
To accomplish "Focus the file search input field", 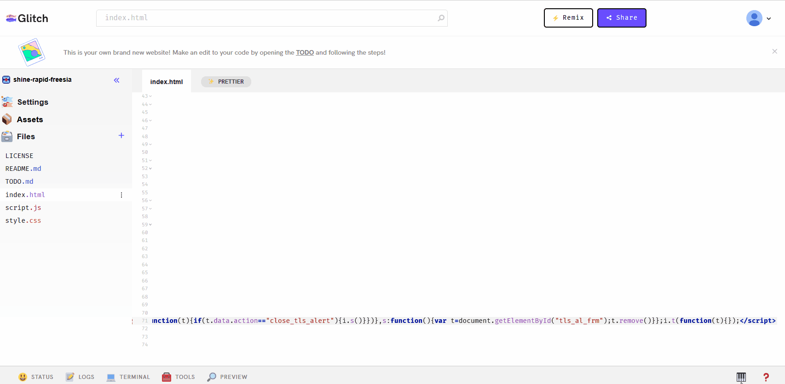I will 267,18.
